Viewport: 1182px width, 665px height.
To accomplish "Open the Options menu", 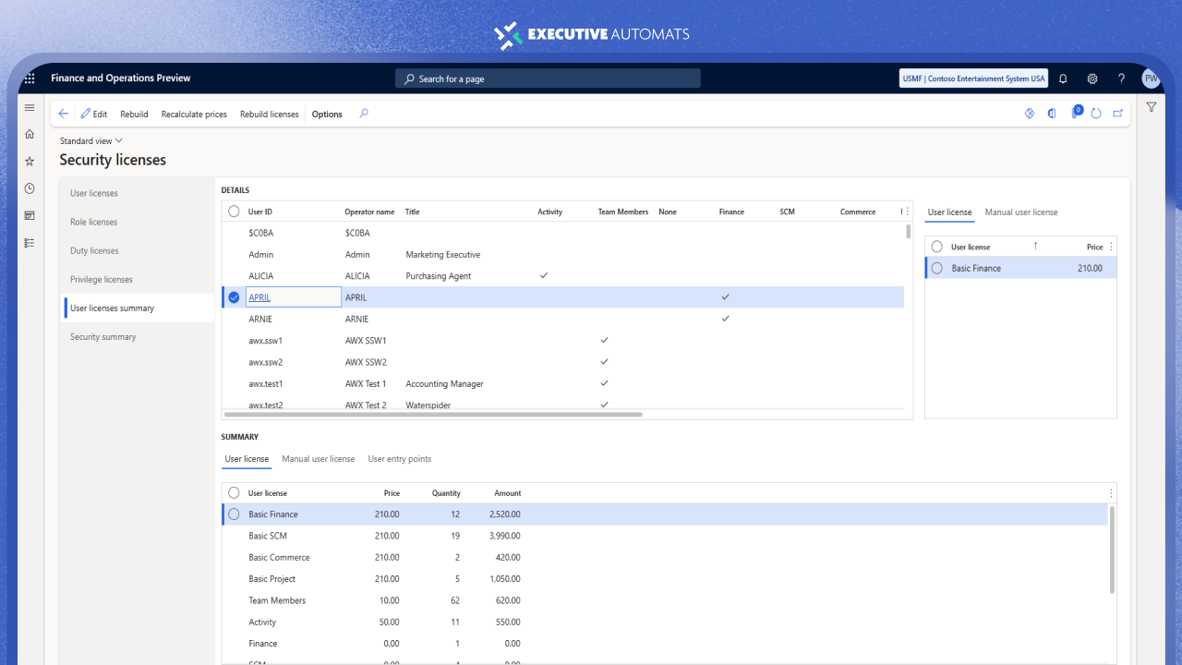I will point(327,114).
